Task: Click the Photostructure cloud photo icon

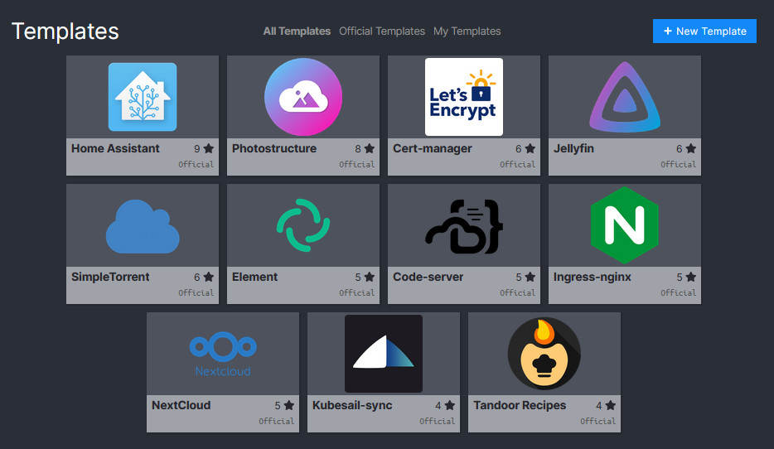Action: pos(303,97)
